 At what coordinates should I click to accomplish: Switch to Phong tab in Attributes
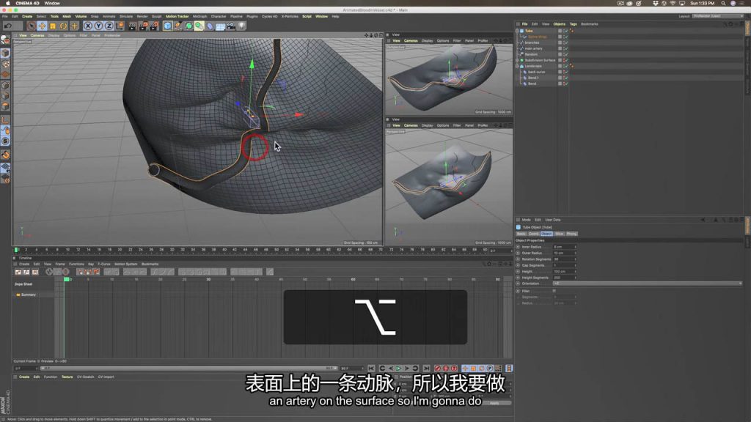571,234
